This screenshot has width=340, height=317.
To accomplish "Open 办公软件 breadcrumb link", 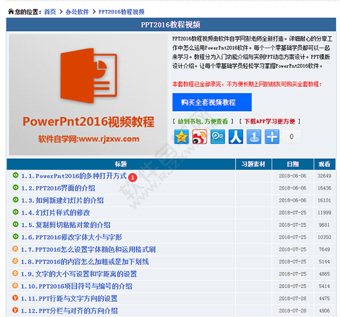I will 77,12.
